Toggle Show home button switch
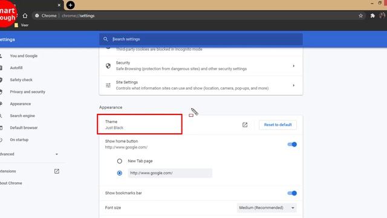The height and width of the screenshot is (218, 387). pos(292,144)
